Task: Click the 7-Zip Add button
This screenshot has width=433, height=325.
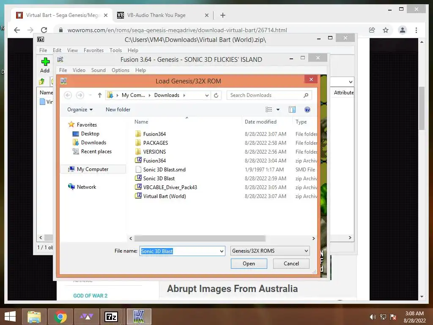Action: tap(45, 65)
